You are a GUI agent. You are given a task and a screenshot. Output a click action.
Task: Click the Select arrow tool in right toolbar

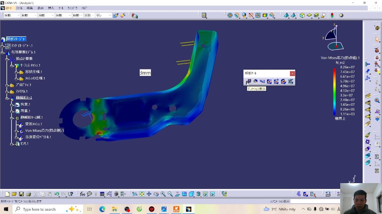click(377, 39)
